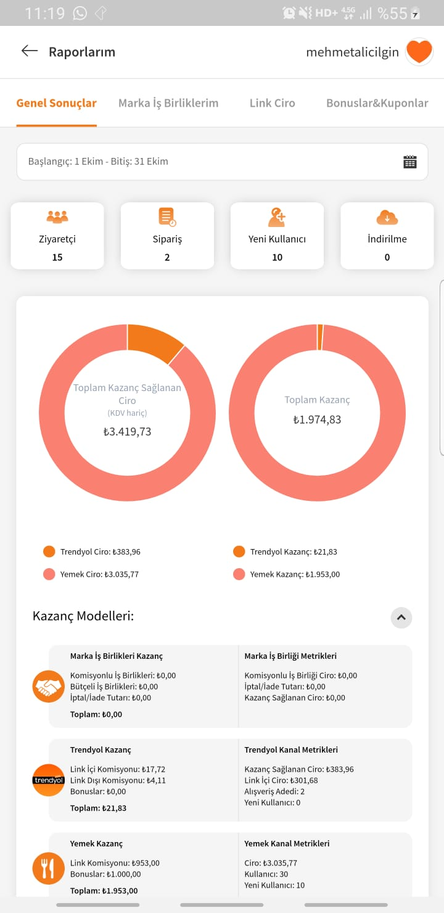Tap Komisyonlu İş Birliği Ciro: ₺0,00 line
The width and height of the screenshot is (444, 913).
[301, 675]
